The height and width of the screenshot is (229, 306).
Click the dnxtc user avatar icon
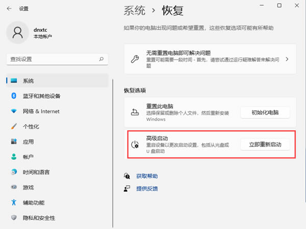[18, 33]
